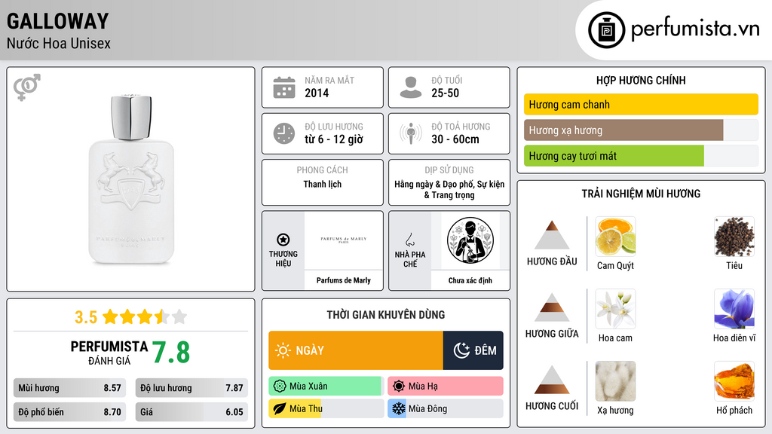Click the Hương cam chanh accord bar

tap(641, 104)
